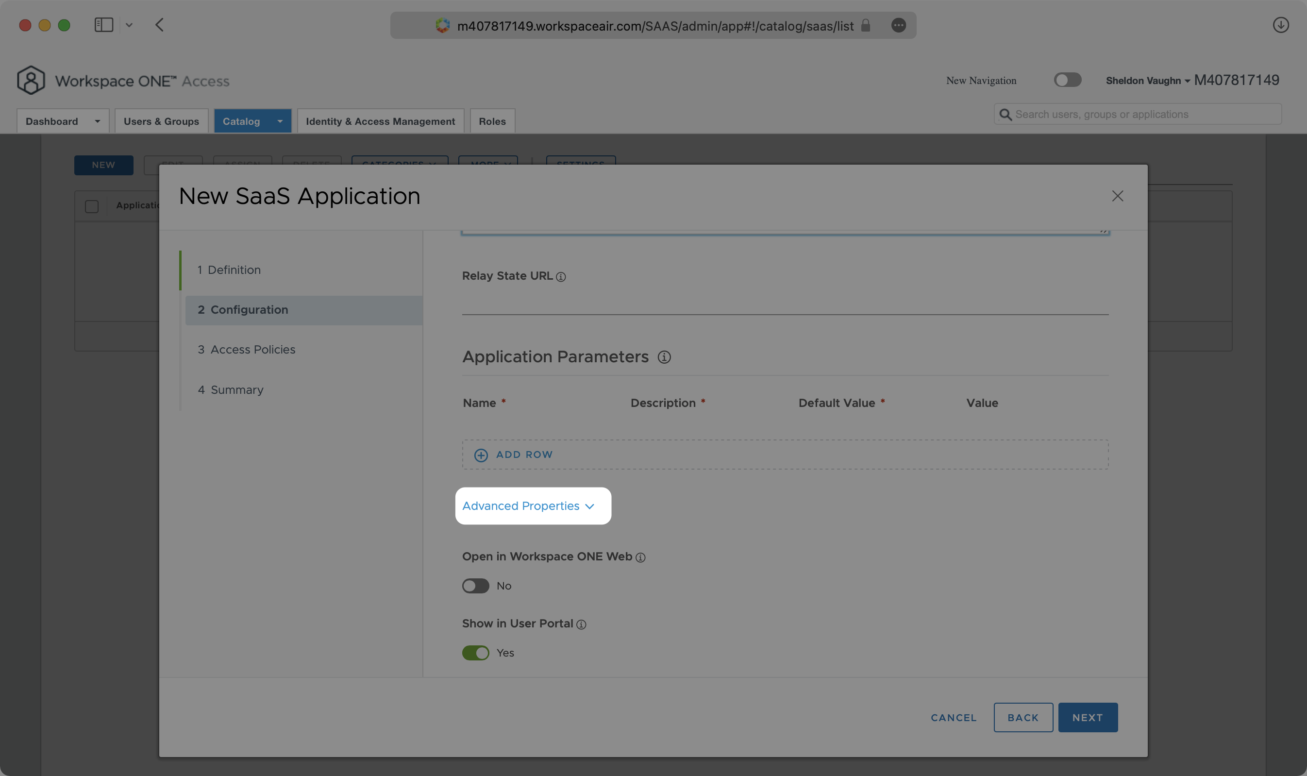The image size is (1307, 776).
Task: Click the NEXT button to proceed
Action: click(x=1088, y=717)
